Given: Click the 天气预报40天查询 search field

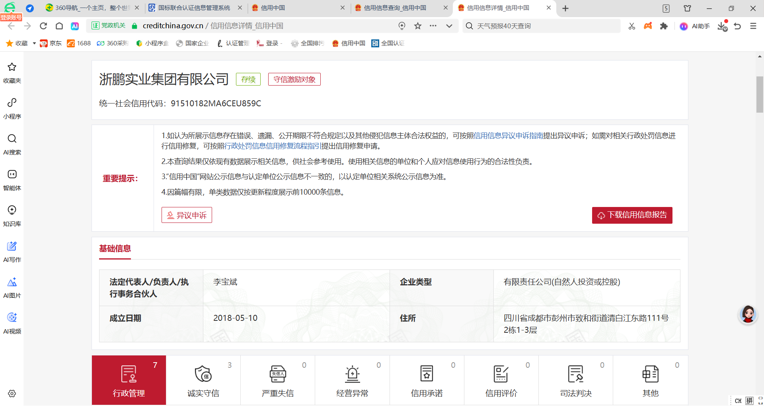Looking at the screenshot, I should point(545,26).
